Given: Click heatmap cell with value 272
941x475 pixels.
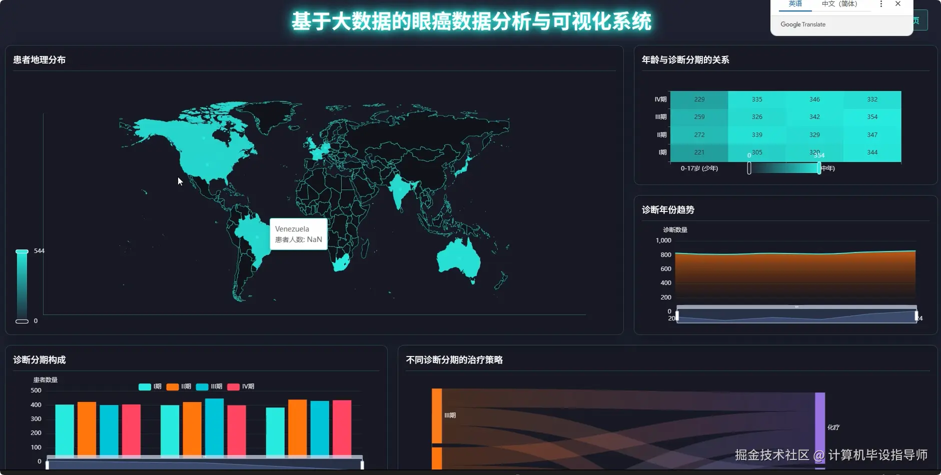Looking at the screenshot, I should pos(699,135).
